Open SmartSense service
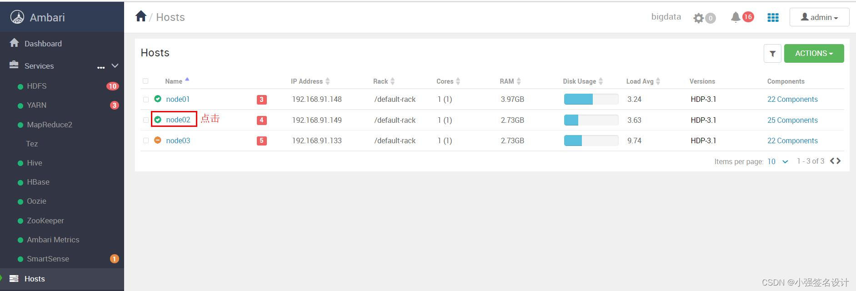856x291 pixels. pyautogui.click(x=48, y=259)
